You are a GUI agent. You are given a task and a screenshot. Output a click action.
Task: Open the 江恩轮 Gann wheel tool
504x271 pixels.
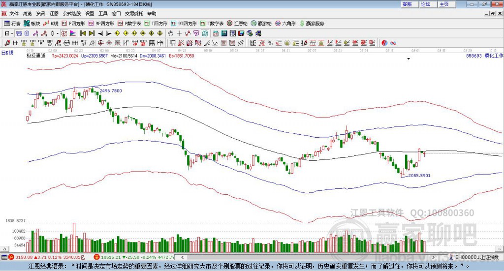[x=237, y=24]
